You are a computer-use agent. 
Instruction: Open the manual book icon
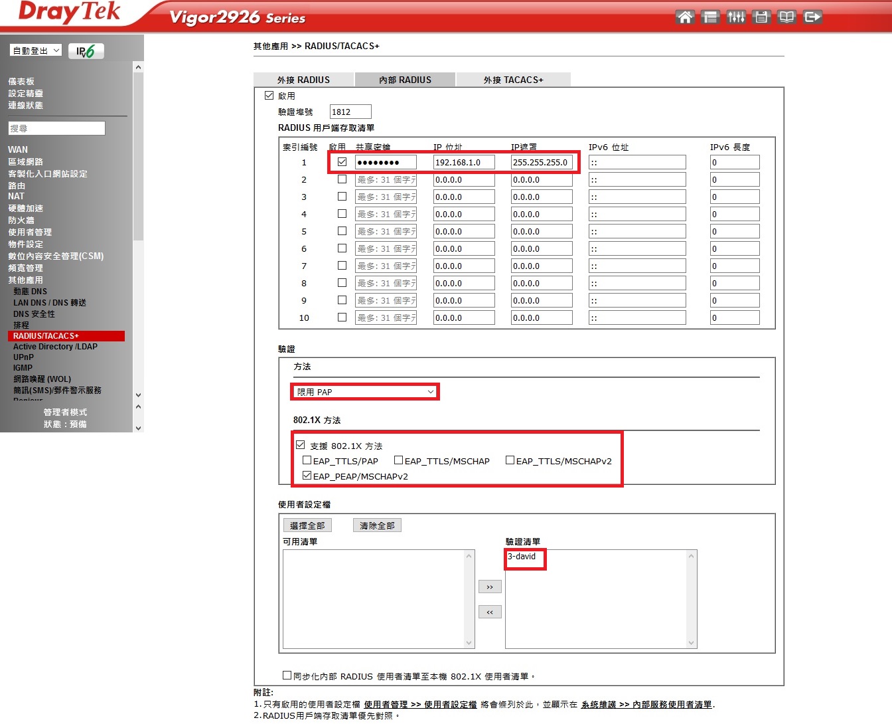(786, 17)
